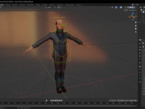Jump to the next keyframe
The height and width of the screenshot is (109, 145).
60,101
